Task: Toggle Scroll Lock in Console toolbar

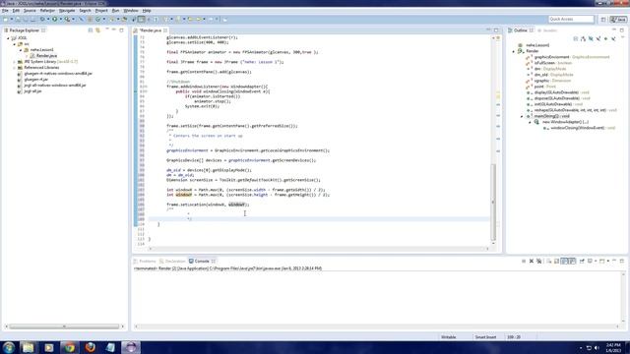Action: (556, 262)
